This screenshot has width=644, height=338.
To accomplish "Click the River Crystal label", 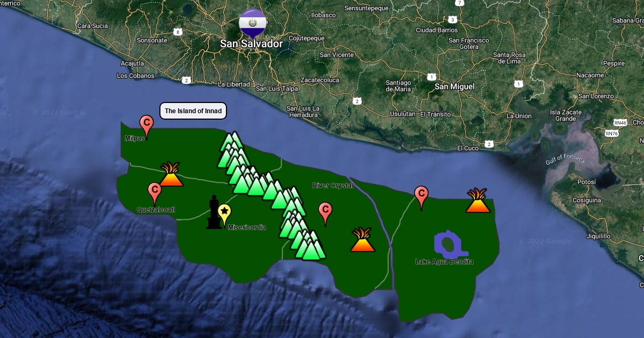I will click(333, 186).
